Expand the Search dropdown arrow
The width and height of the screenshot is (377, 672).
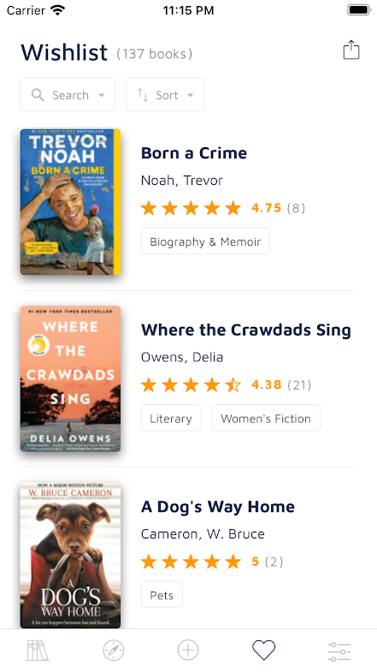coord(102,95)
